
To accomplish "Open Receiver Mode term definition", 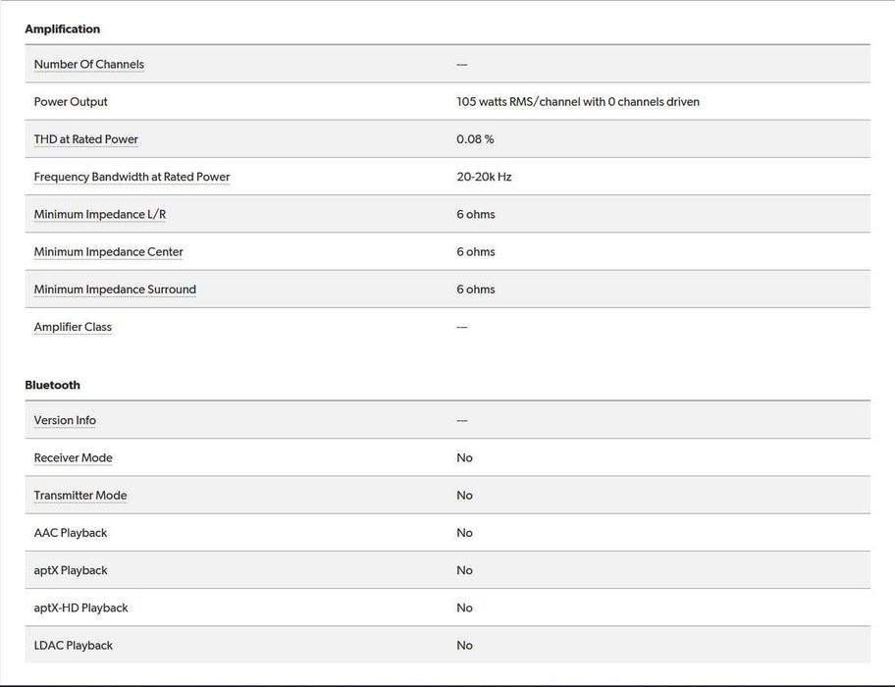I will coord(73,458).
